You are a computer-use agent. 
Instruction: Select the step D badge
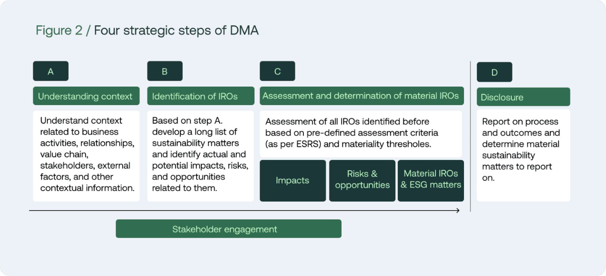pos(494,72)
